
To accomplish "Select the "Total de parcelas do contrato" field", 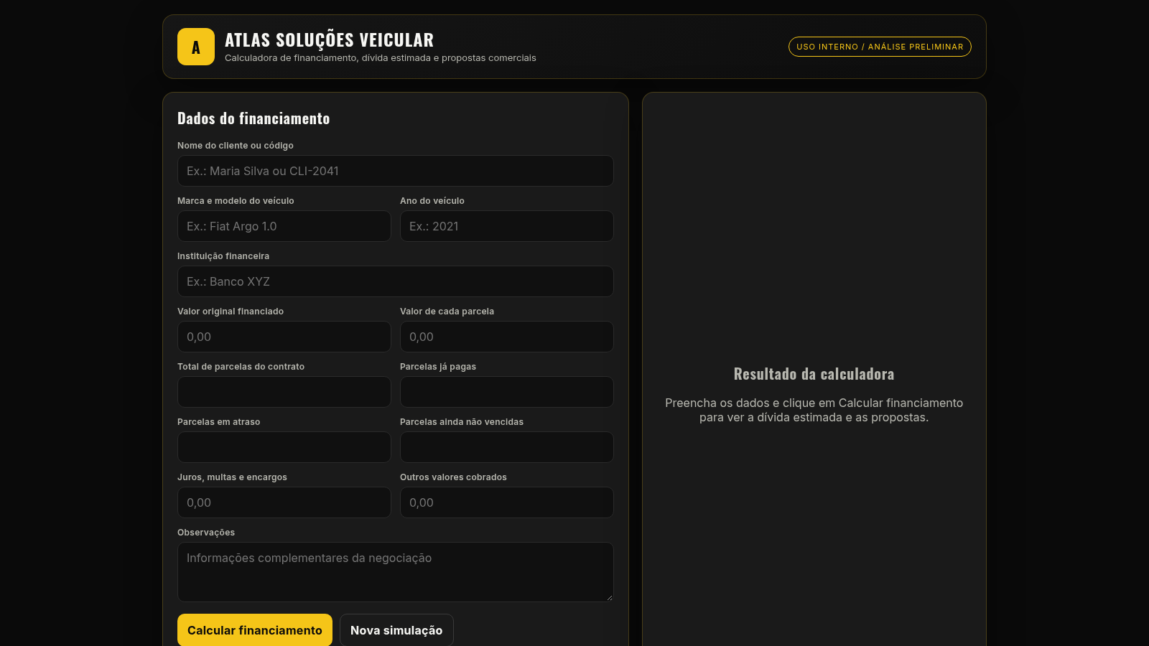I will (284, 392).
